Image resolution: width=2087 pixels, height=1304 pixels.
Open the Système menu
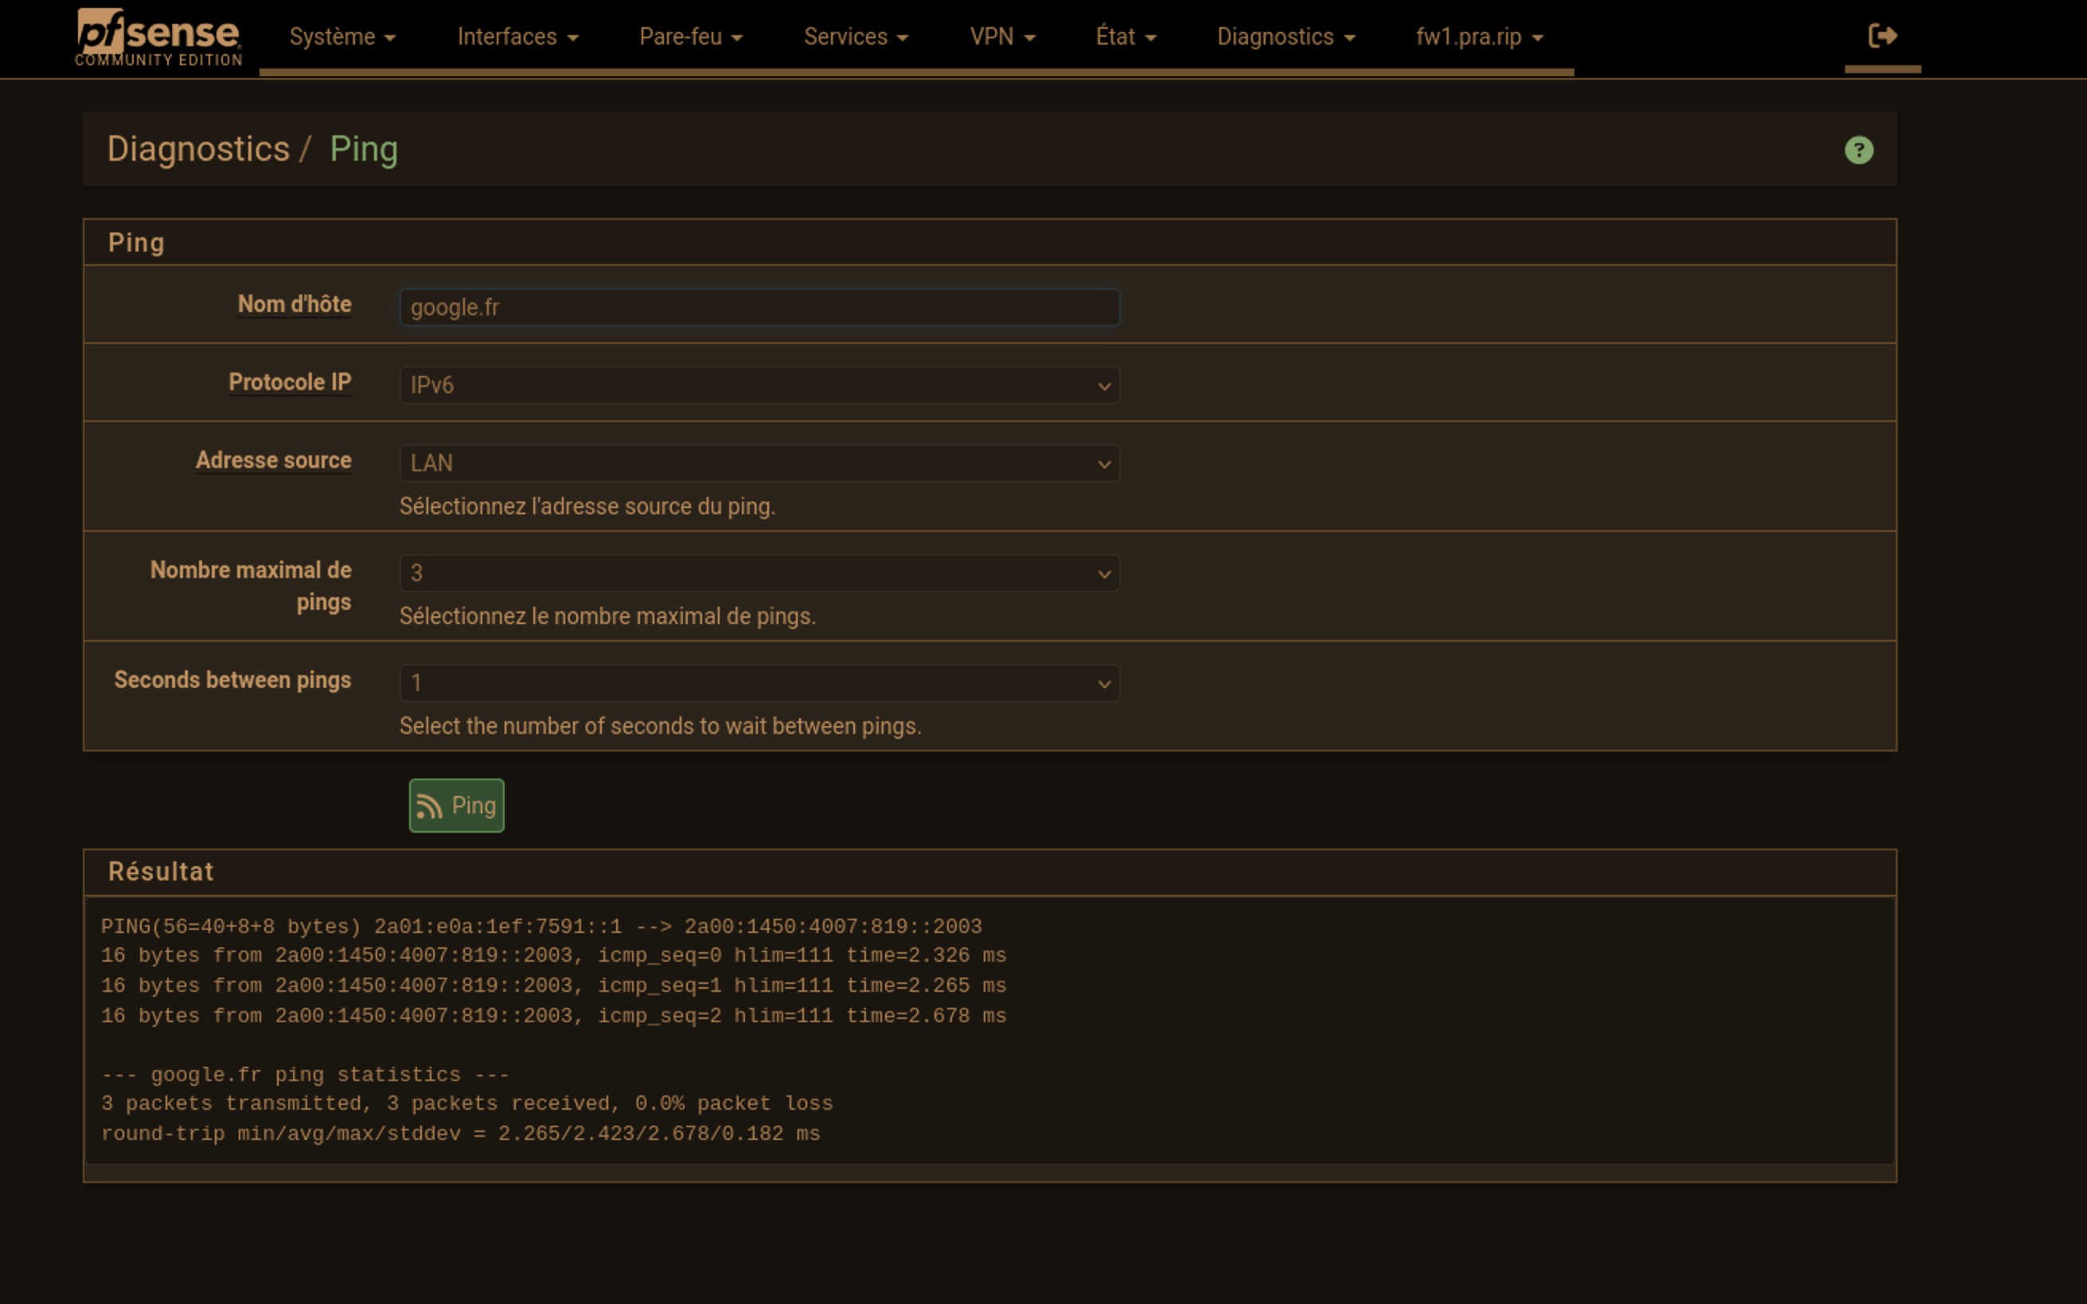(342, 37)
